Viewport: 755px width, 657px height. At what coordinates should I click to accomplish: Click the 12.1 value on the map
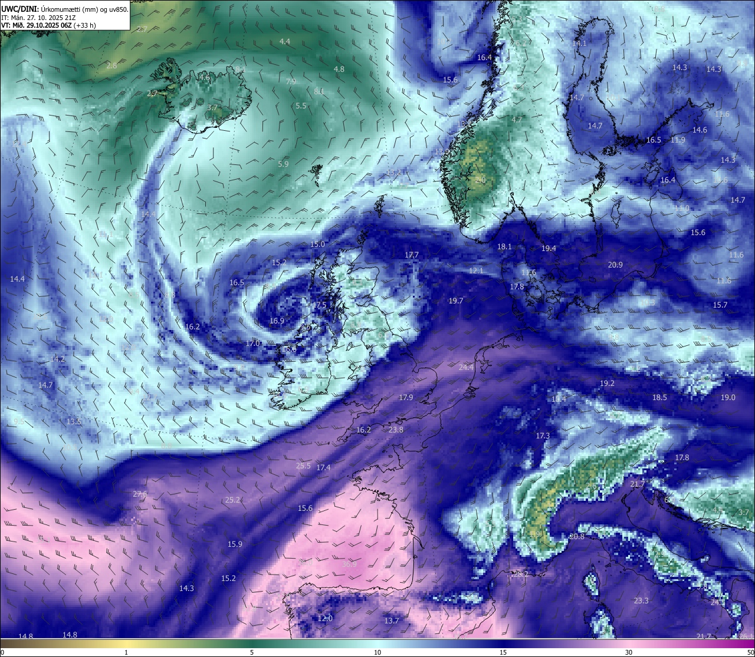coord(476,270)
